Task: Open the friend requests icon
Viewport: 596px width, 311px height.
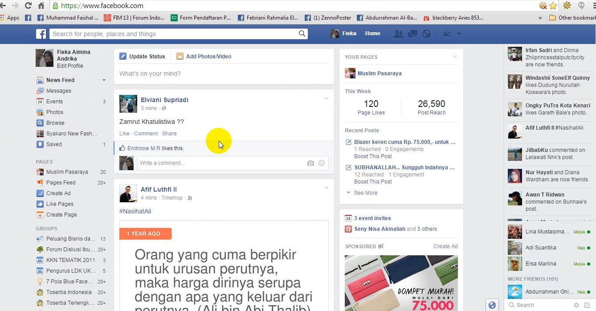Action: pyautogui.click(x=398, y=34)
